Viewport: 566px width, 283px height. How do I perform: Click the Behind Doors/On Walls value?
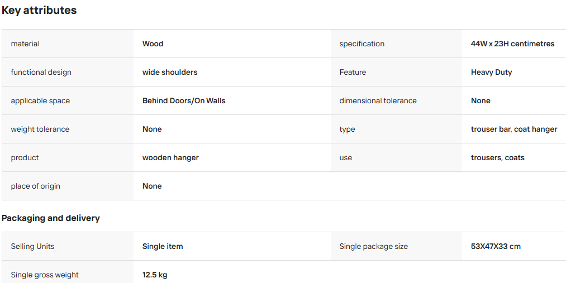click(184, 100)
